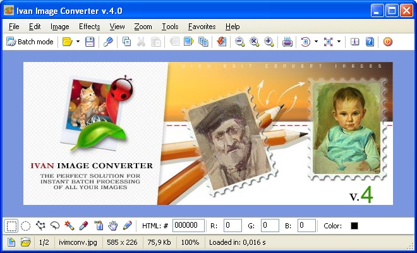Open the Favorites menu
Screen dimensions: 417x253
coord(202,27)
